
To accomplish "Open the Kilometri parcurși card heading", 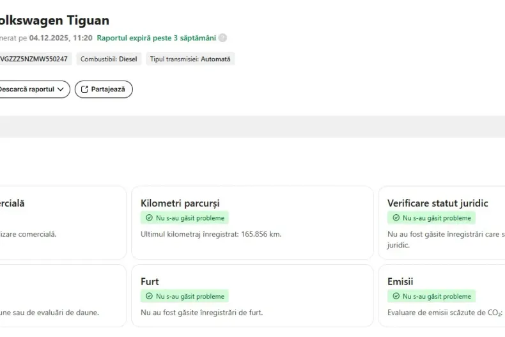I will coord(180,203).
